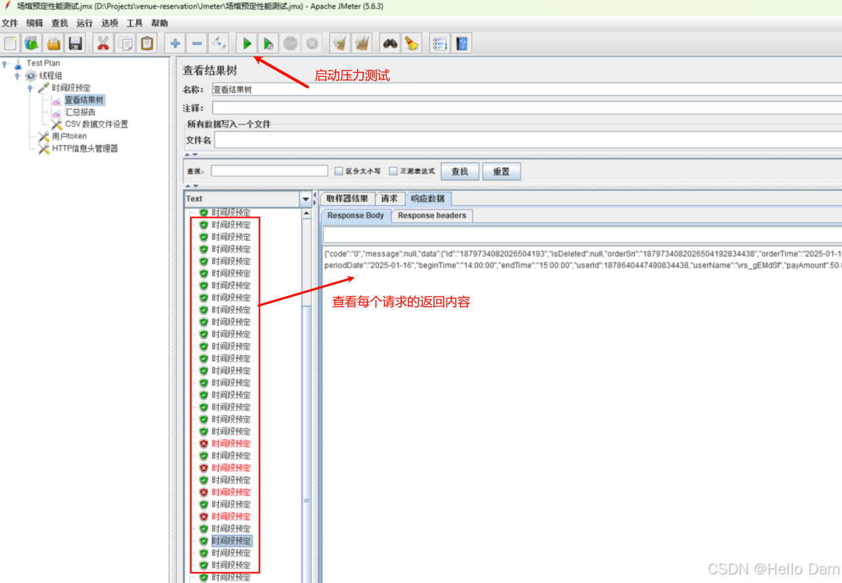This screenshot has height=583, width=842.
Task: Switch to the Response Body tab
Action: 356,215
